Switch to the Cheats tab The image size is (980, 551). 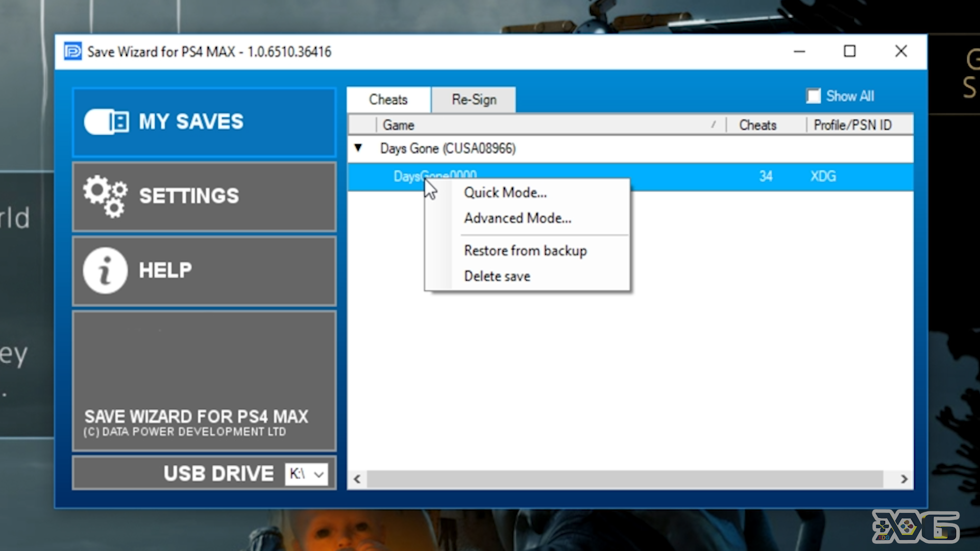[x=388, y=99]
